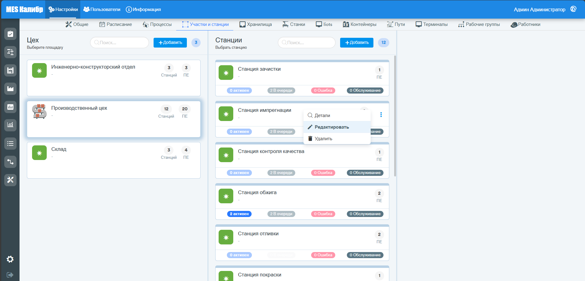
Task: Click Производственный цех stations count 12
Action: point(166,109)
